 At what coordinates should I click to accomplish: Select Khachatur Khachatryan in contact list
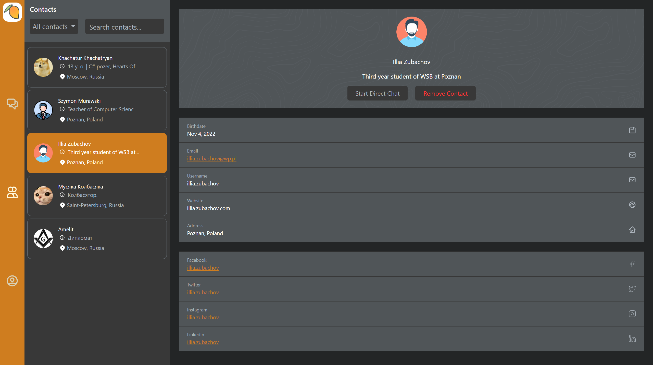(97, 67)
